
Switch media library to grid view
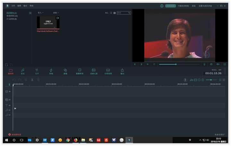click(115, 13)
